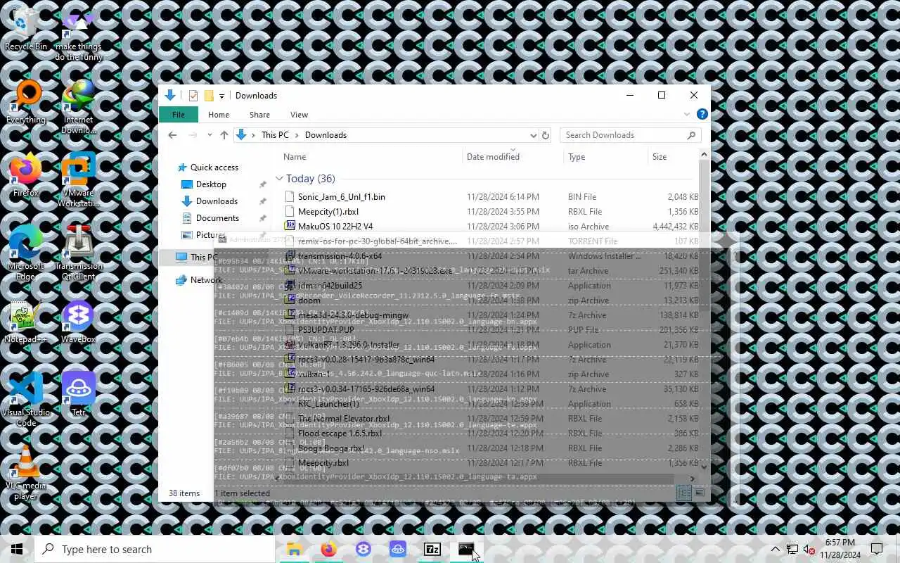This screenshot has width=900, height=563.
Task: Click the Properties checkmark icon in title bar
Action: (193, 96)
